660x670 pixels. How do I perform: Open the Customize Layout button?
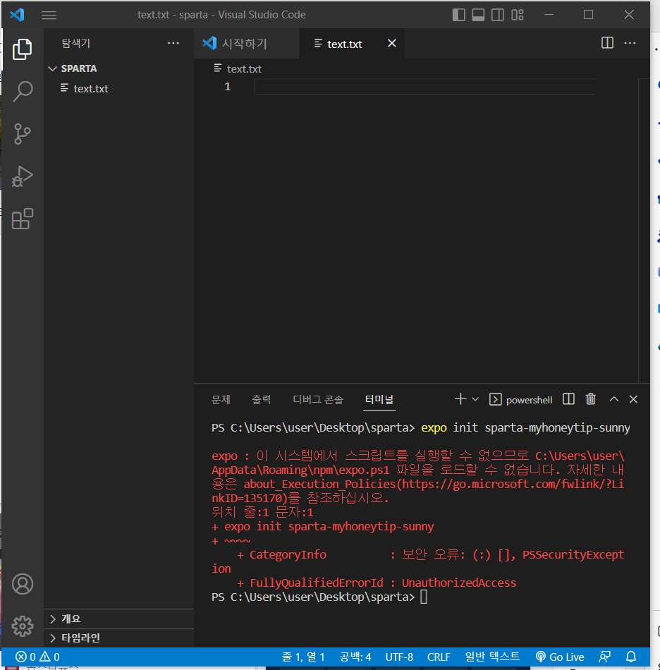tap(518, 15)
